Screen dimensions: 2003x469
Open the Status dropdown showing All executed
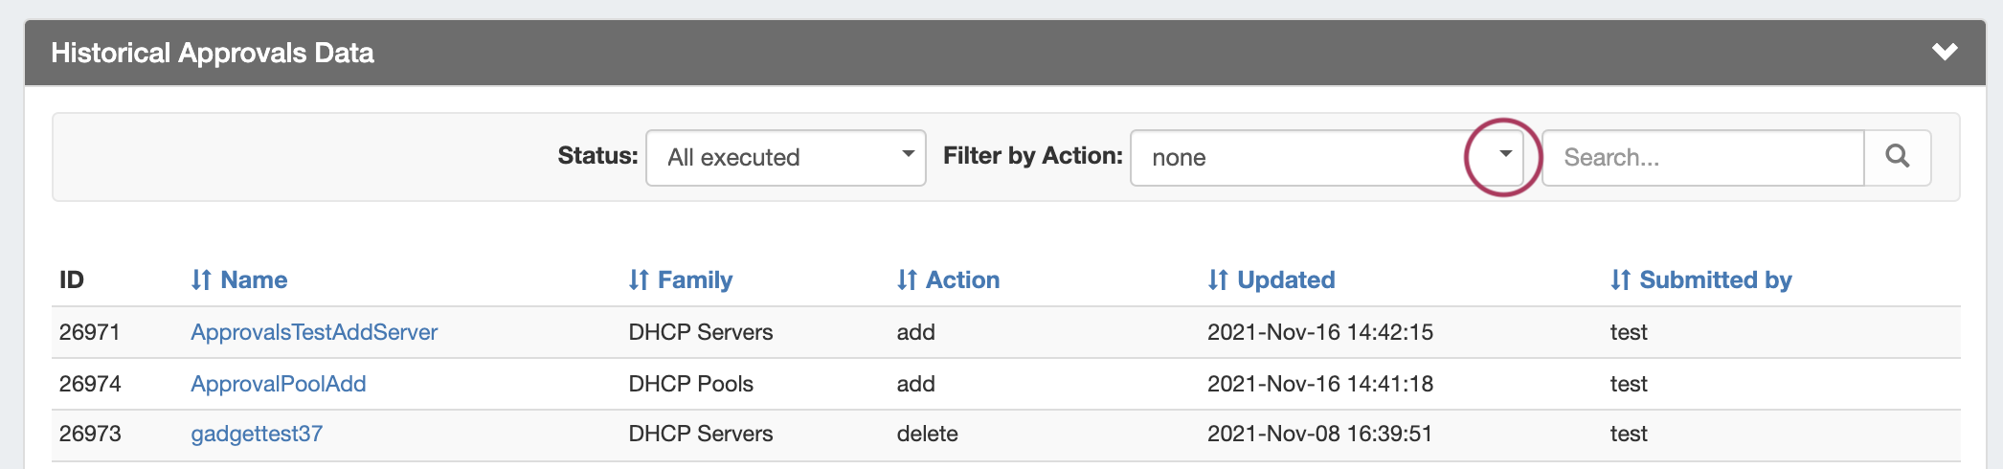click(785, 157)
